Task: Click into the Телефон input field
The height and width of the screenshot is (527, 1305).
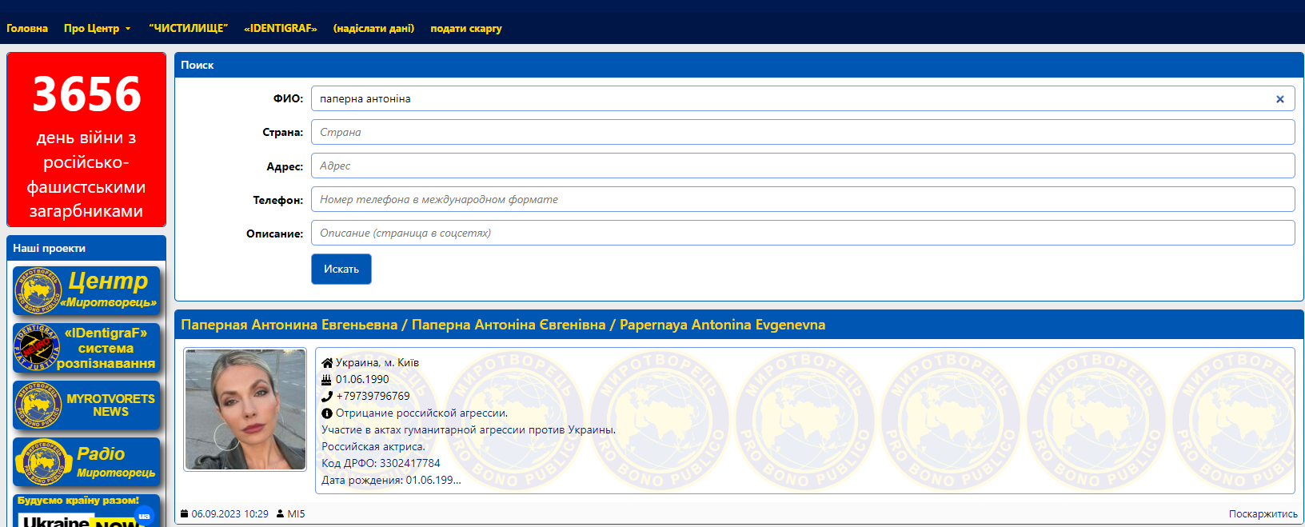Action: coord(802,200)
